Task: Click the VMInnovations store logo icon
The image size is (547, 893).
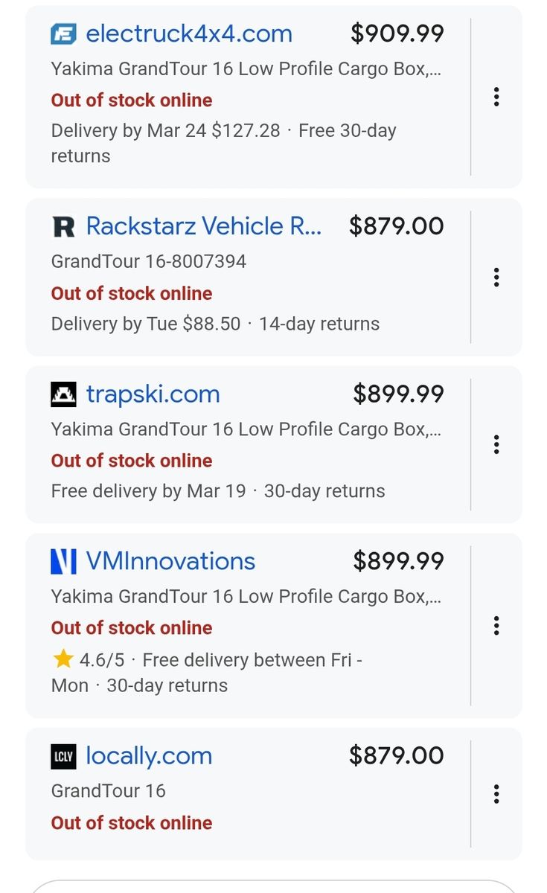Action: 63,561
